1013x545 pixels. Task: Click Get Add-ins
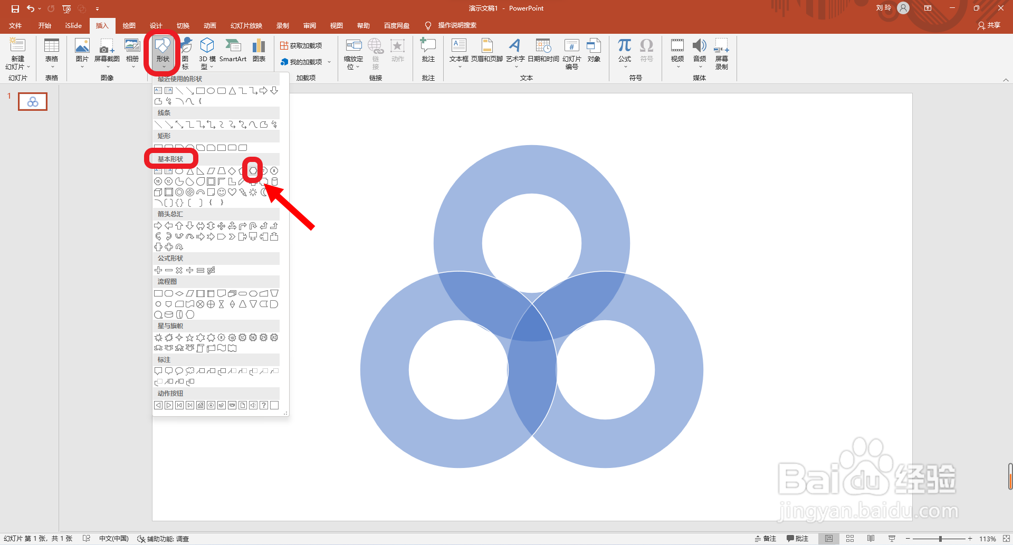pyautogui.click(x=301, y=45)
